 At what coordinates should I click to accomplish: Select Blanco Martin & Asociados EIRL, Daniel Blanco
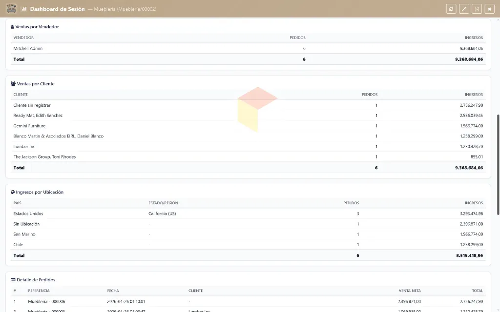pos(59,136)
